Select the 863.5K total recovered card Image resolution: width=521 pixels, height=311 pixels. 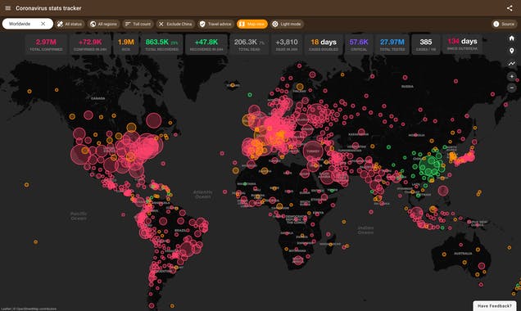point(161,44)
